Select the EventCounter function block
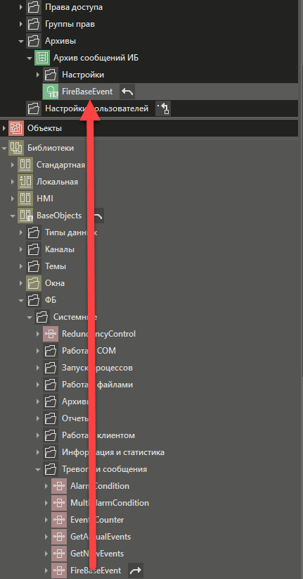303x579 pixels. [x=97, y=520]
